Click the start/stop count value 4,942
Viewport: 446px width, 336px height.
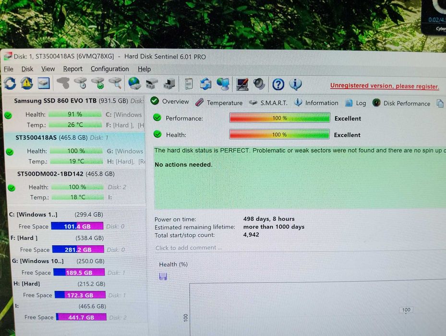click(251, 235)
